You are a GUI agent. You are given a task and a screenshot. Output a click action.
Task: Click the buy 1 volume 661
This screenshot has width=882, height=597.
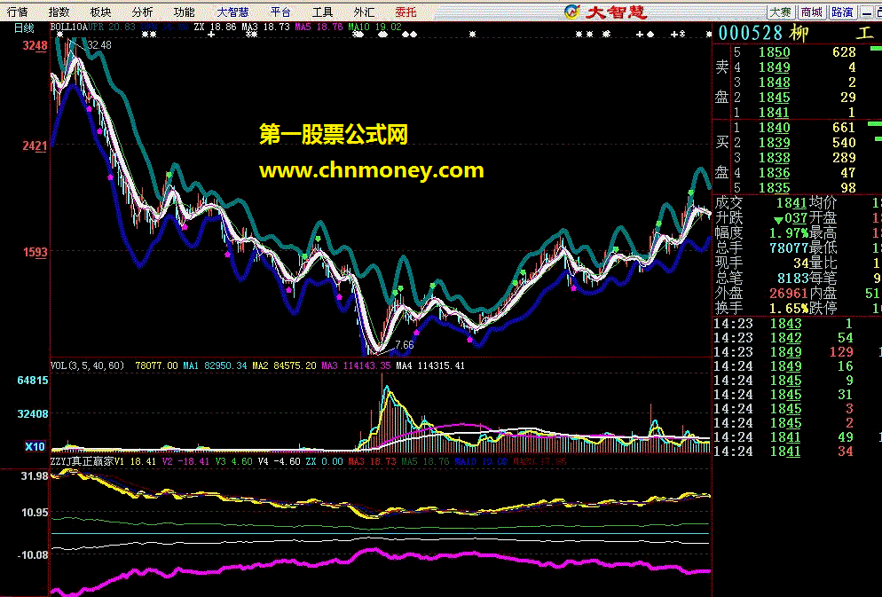tap(844, 128)
